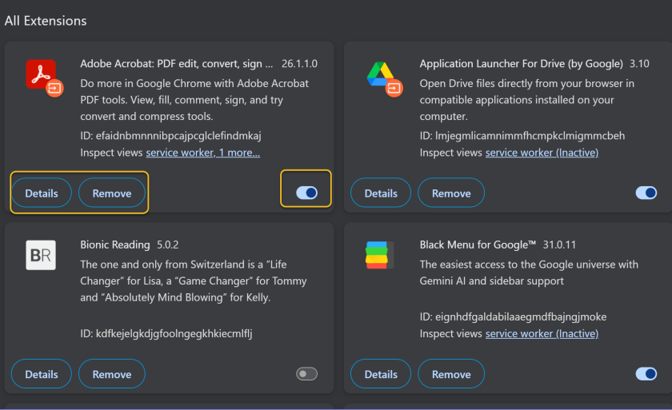Click the Bionic Reading extension title
This screenshot has height=410, width=672.
(115, 245)
